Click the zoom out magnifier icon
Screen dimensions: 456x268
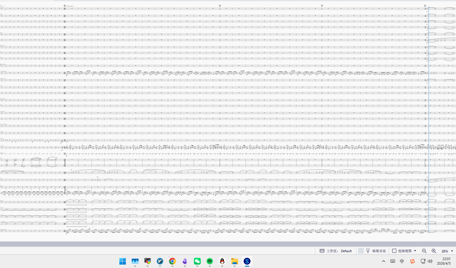pyautogui.click(x=424, y=251)
